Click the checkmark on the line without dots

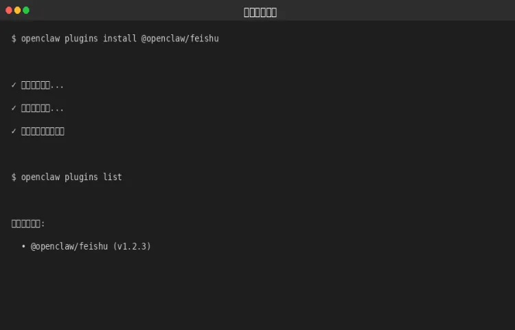tap(14, 131)
